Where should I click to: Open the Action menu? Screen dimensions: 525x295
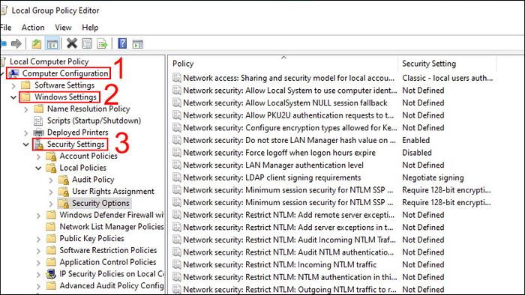coord(33,28)
